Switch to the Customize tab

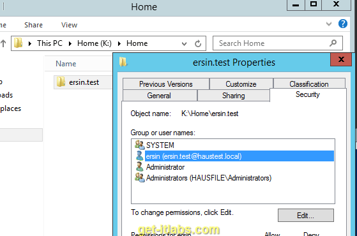tap(241, 84)
